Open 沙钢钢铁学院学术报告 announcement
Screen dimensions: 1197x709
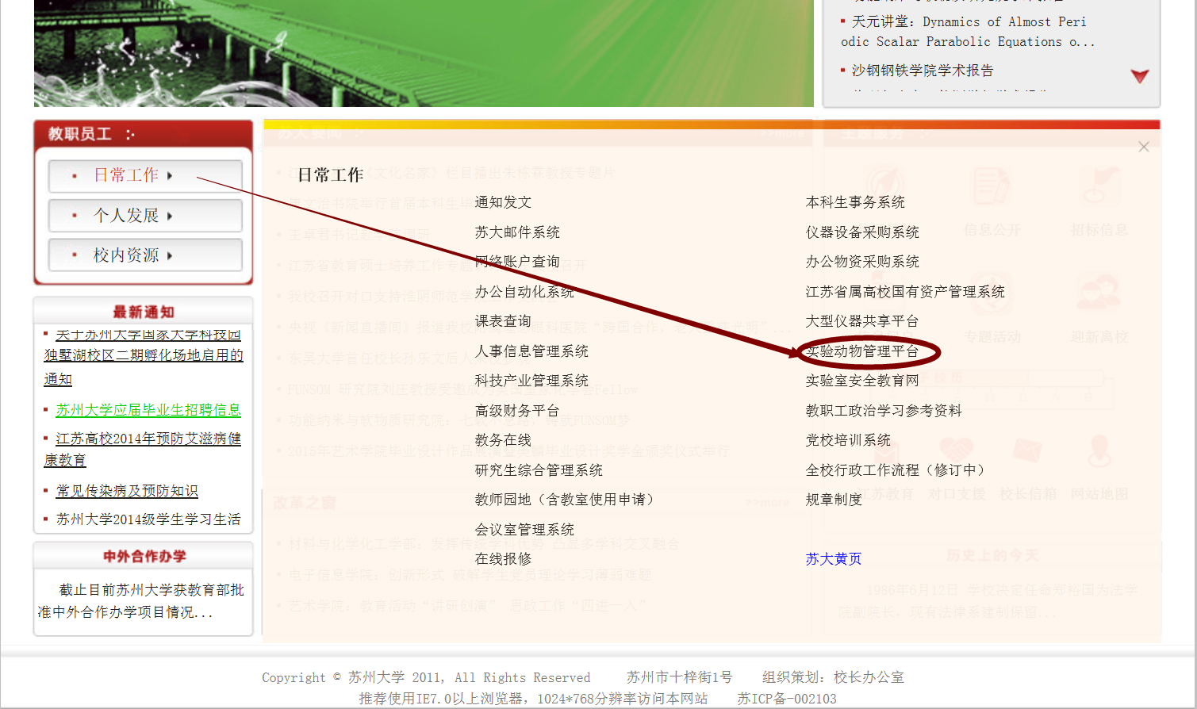pyautogui.click(x=922, y=71)
